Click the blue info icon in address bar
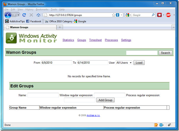Viewport: 179px width, 131px height. (117, 15)
